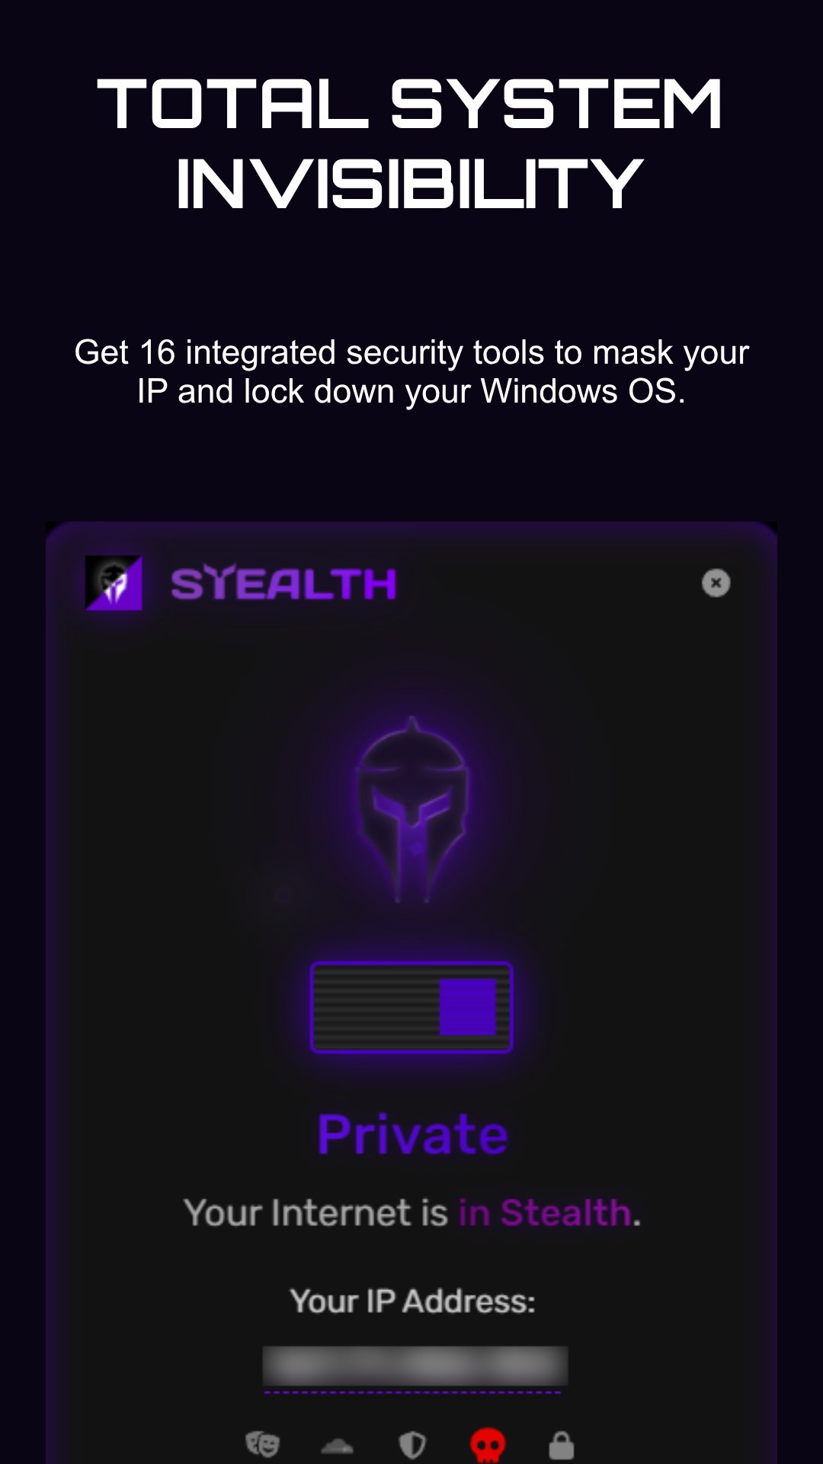Screen dimensions: 823x1464
Task: Click the red skull icon
Action: (488, 1444)
